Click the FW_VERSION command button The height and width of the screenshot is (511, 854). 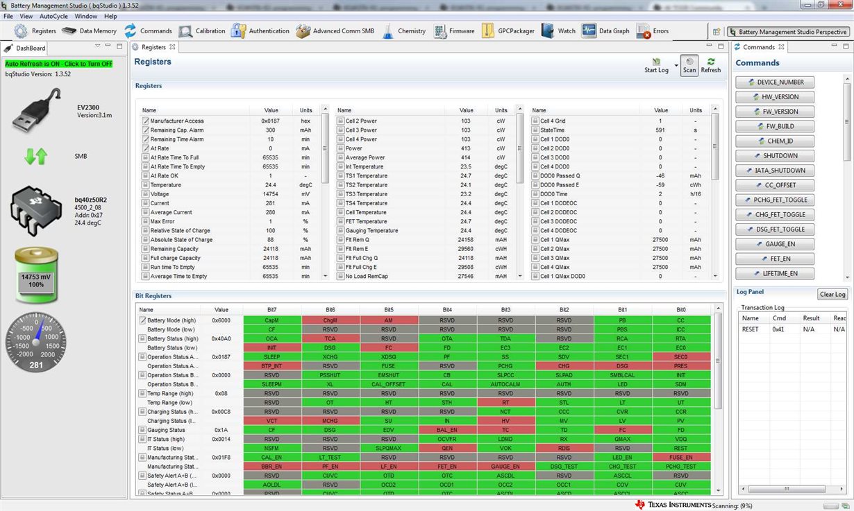tap(775, 112)
